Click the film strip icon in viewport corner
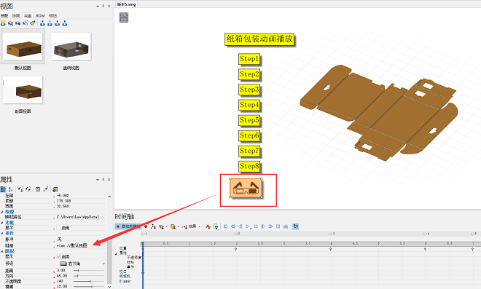The height and width of the screenshot is (289, 481). [x=124, y=17]
